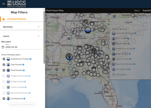The width and height of the screenshot is (151, 108).
Task: Click the info icon next to Uncategorized
Action: 25,98
